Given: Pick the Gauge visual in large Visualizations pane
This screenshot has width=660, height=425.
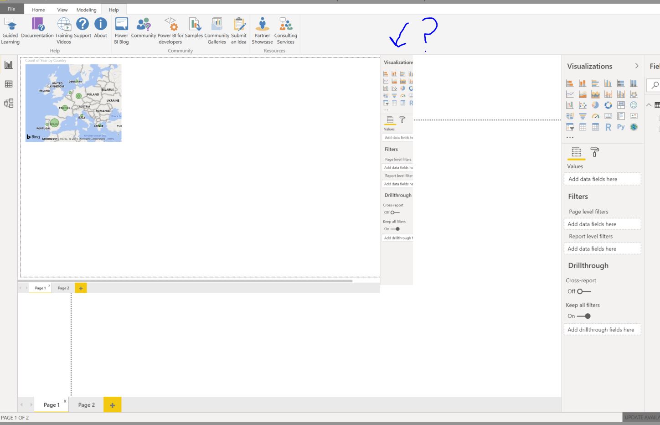Looking at the screenshot, I should (x=595, y=116).
